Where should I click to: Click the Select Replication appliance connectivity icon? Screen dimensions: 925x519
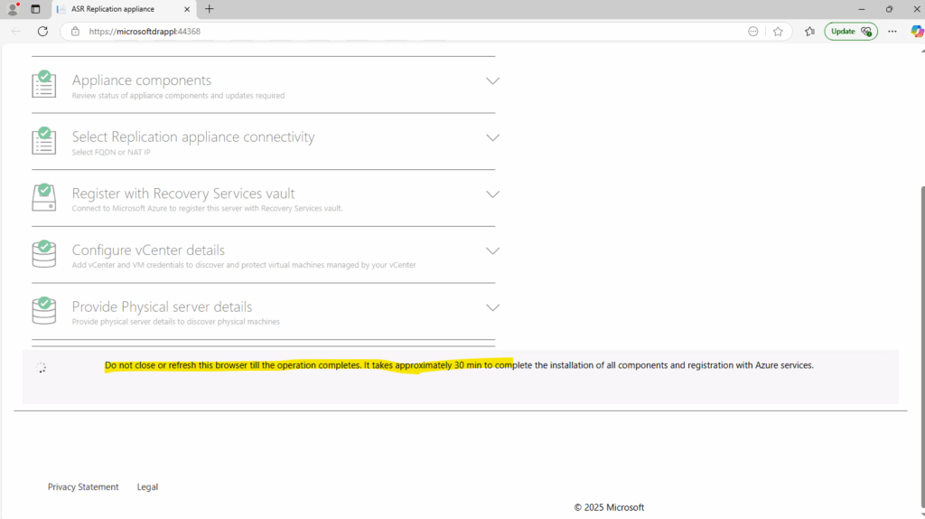coord(44,140)
